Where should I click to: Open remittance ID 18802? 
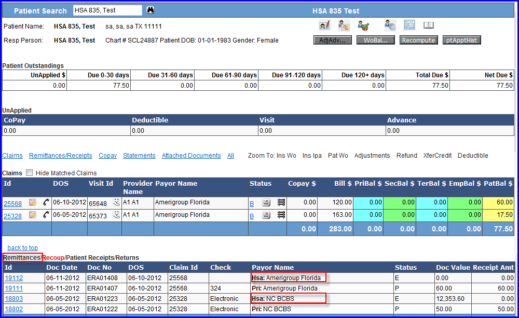13,309
